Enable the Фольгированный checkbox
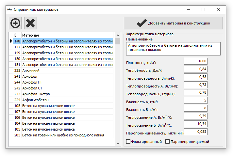Image resolution: width=233 pixels, height=156 pixels. pyautogui.click(x=128, y=141)
